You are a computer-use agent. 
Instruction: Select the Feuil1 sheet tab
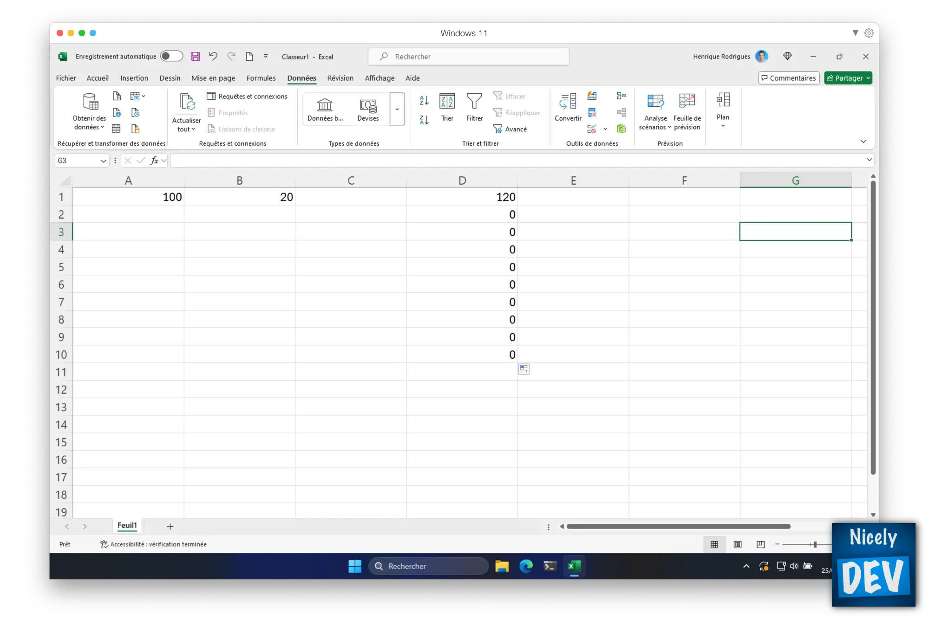click(127, 525)
